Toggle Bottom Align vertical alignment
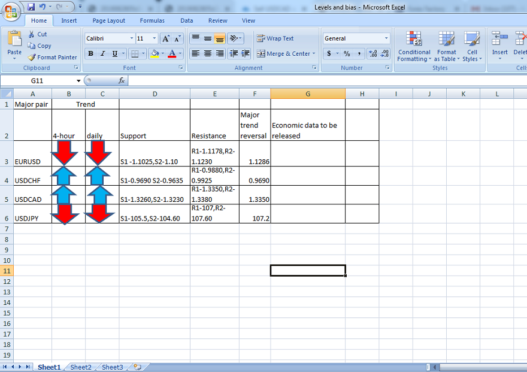The height and width of the screenshot is (372, 527). (220, 38)
